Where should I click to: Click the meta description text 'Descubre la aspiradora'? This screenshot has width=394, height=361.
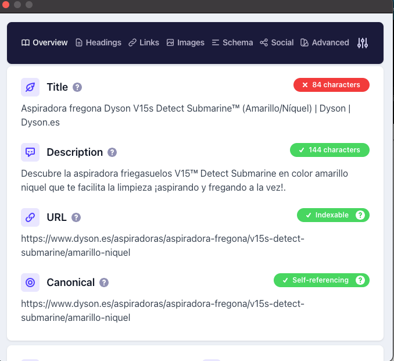[x=184, y=180]
